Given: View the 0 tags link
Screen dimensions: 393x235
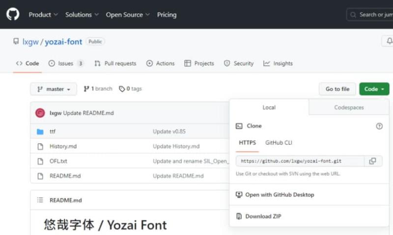Looking at the screenshot, I should [130, 89].
